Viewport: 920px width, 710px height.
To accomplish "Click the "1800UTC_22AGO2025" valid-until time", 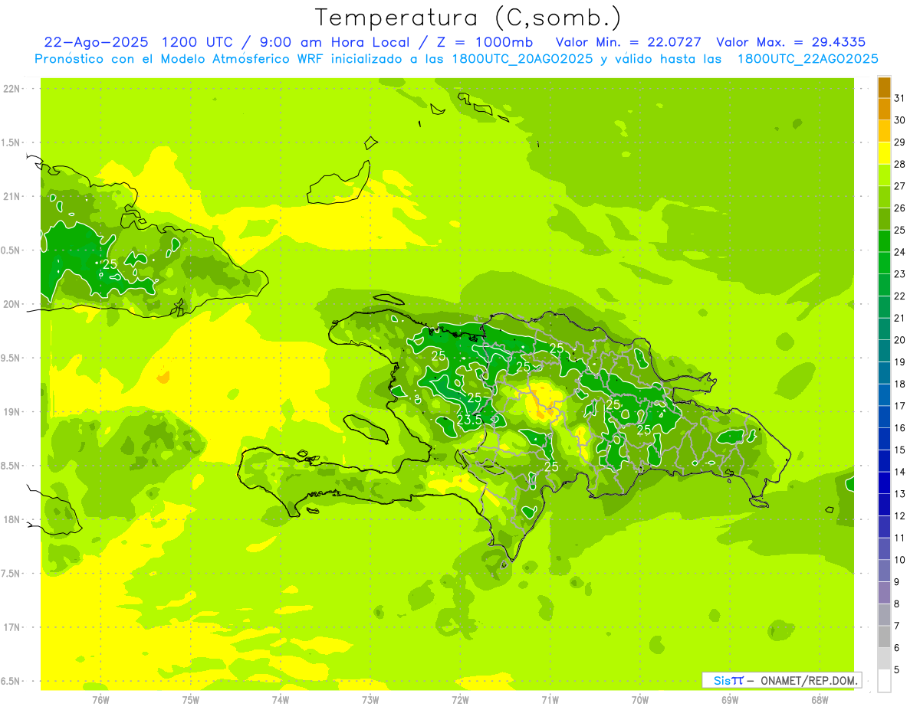I will point(807,59).
